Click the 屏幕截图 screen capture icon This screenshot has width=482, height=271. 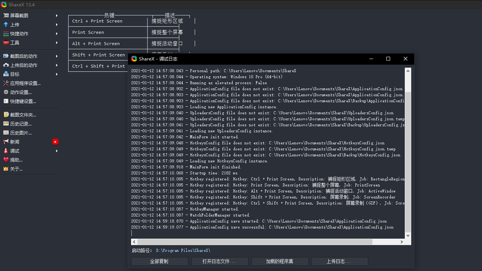pyautogui.click(x=6, y=15)
